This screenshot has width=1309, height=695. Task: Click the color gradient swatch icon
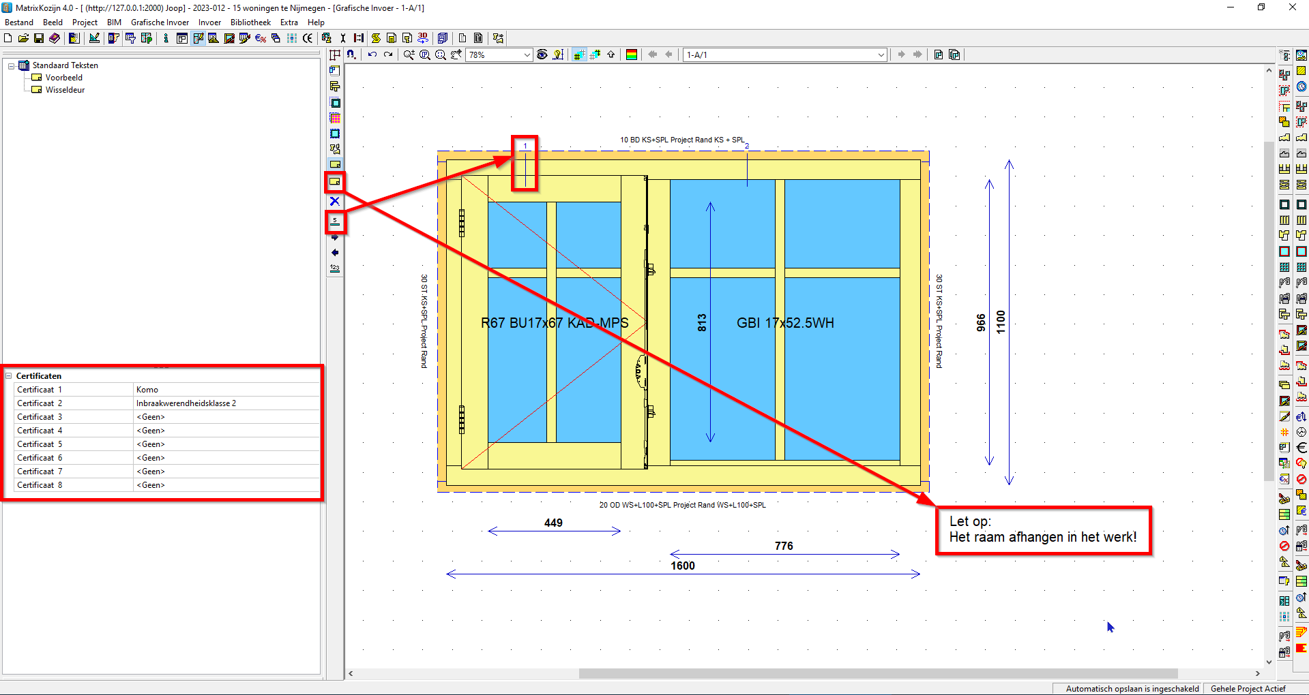(x=632, y=55)
